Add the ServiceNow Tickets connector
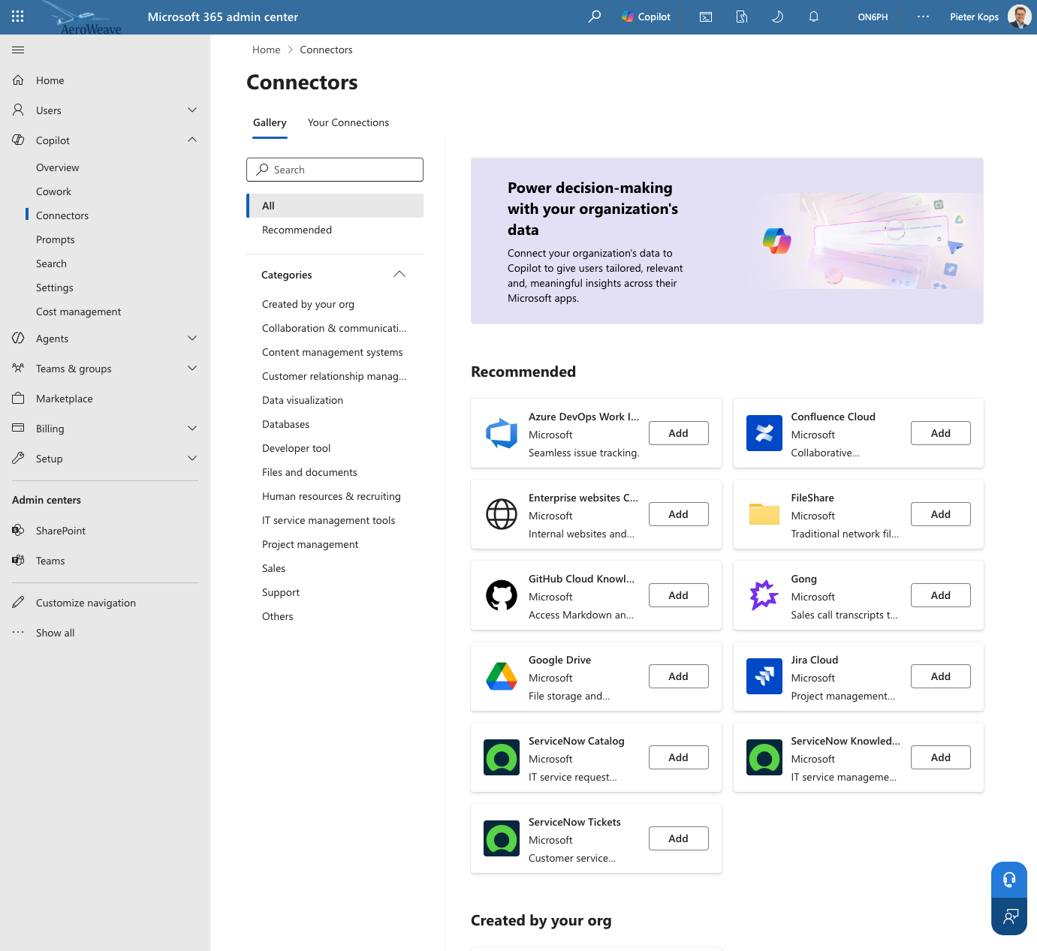The image size is (1037, 951). 678,838
